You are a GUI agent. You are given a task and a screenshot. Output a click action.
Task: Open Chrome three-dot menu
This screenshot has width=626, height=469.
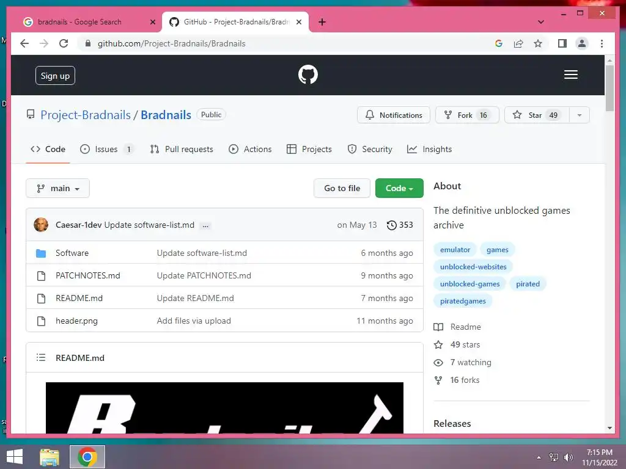pos(602,43)
